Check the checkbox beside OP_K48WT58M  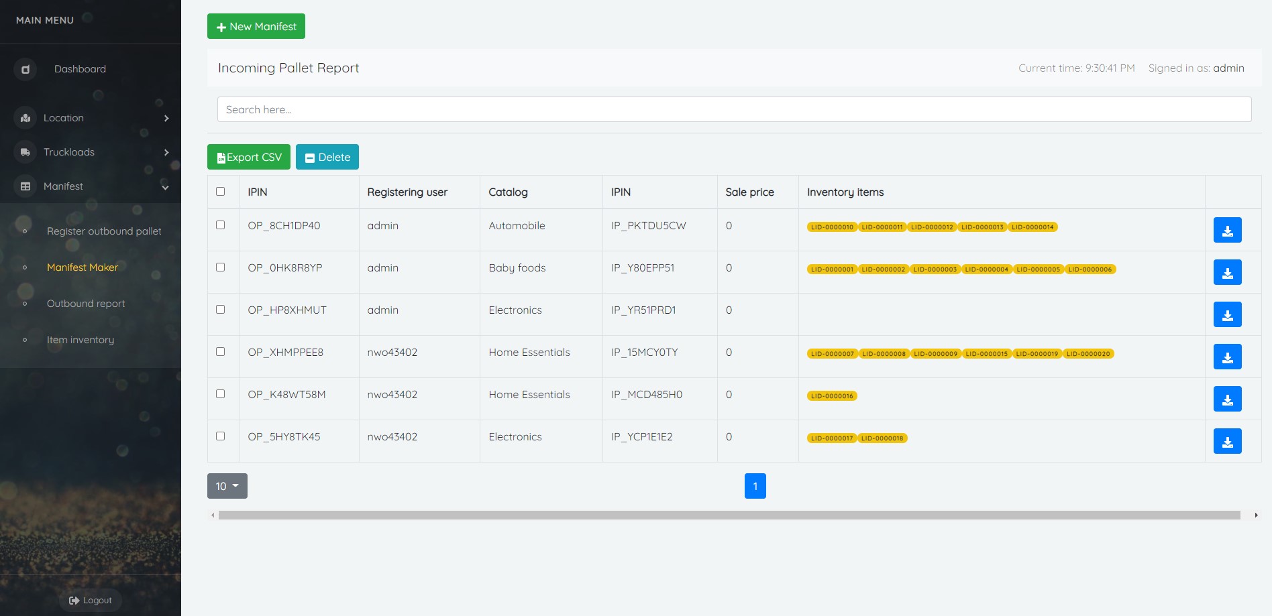[x=221, y=394]
